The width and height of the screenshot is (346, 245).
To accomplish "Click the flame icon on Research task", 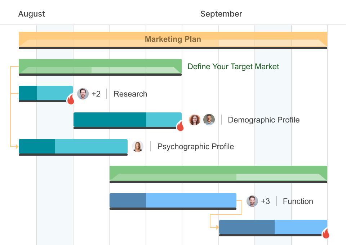I will 71,98.
